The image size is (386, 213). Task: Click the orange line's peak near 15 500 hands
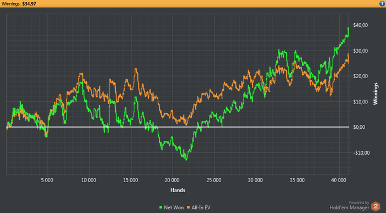136,69
